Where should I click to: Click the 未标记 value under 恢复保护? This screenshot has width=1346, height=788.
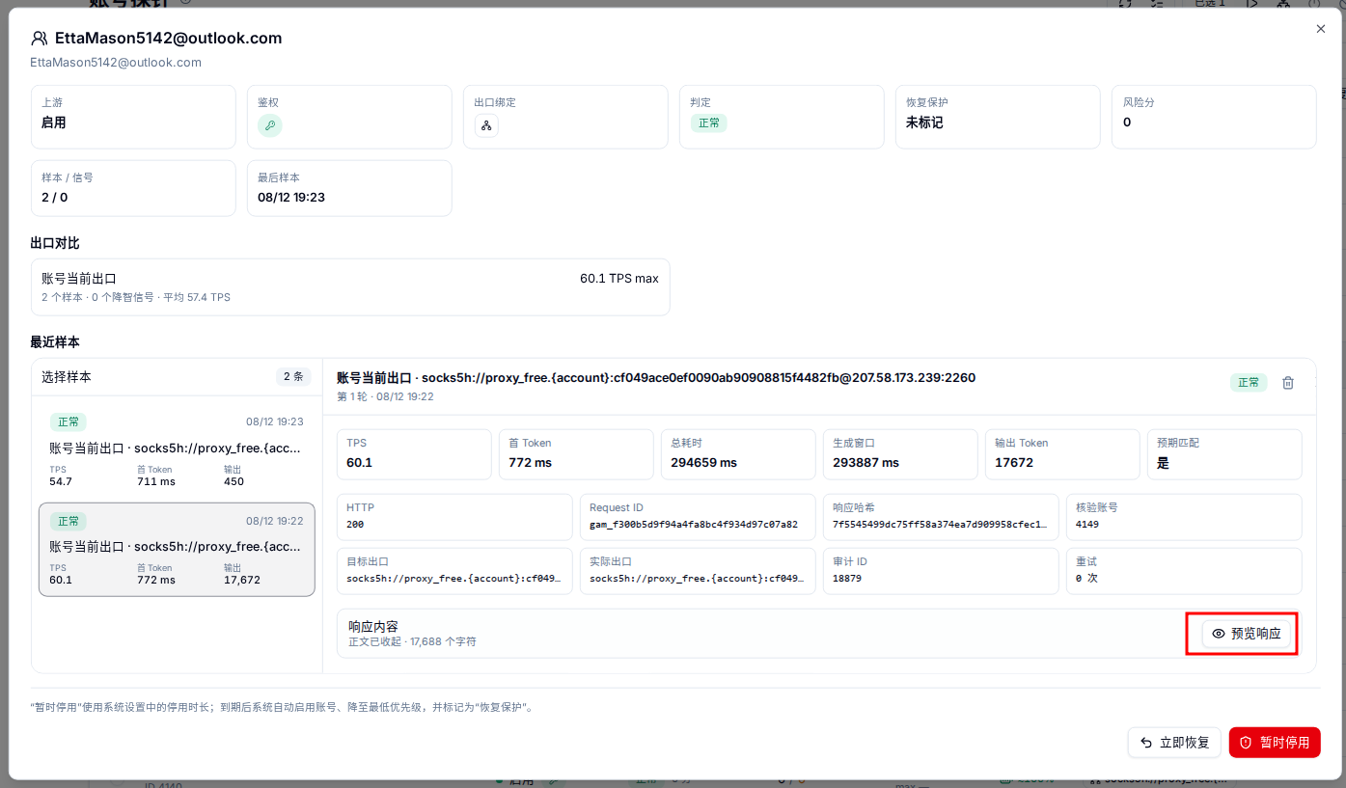pos(924,122)
